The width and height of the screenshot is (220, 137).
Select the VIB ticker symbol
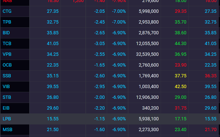tap(6, 87)
